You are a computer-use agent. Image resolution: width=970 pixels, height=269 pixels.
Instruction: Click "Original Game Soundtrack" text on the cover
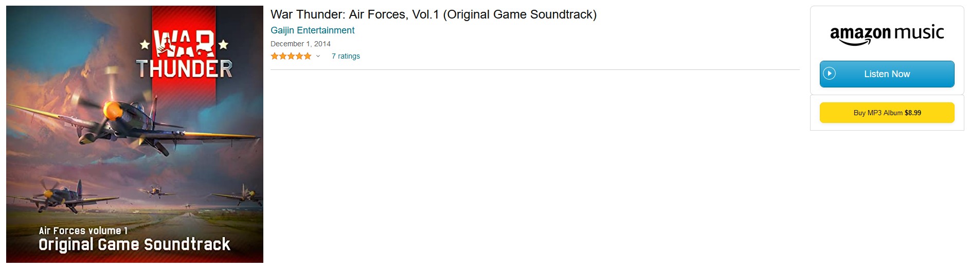[134, 244]
